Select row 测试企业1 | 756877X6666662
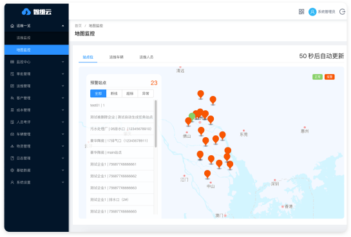 [x=122, y=176]
